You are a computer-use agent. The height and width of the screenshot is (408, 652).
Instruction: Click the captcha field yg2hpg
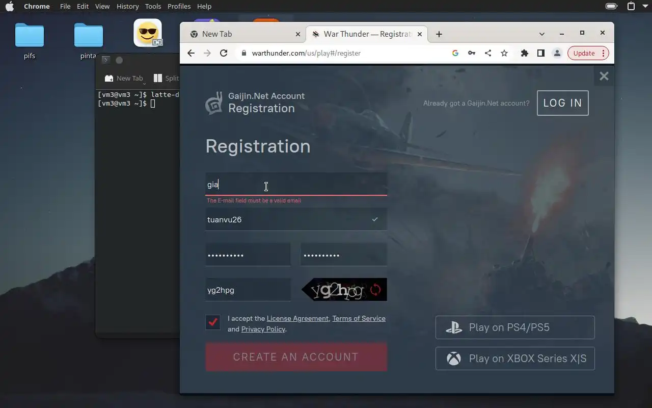tap(248, 290)
